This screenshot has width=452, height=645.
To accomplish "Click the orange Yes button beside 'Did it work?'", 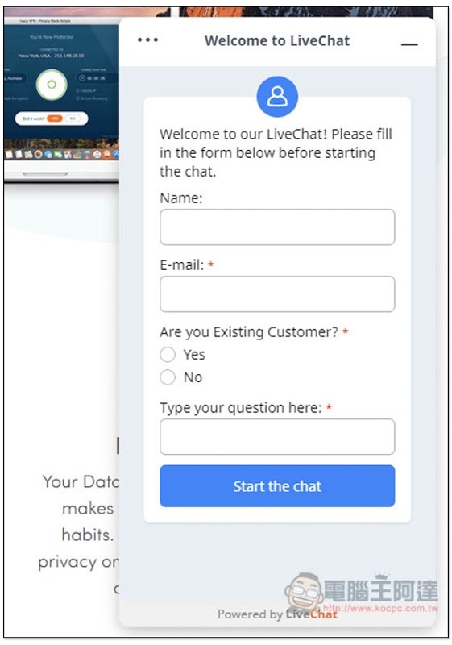I will (55, 119).
